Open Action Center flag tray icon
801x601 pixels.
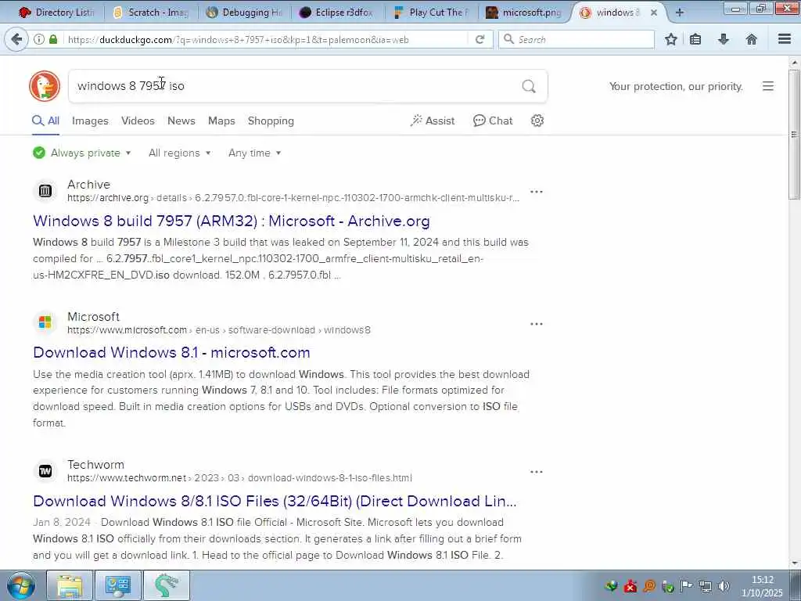[x=687, y=586]
